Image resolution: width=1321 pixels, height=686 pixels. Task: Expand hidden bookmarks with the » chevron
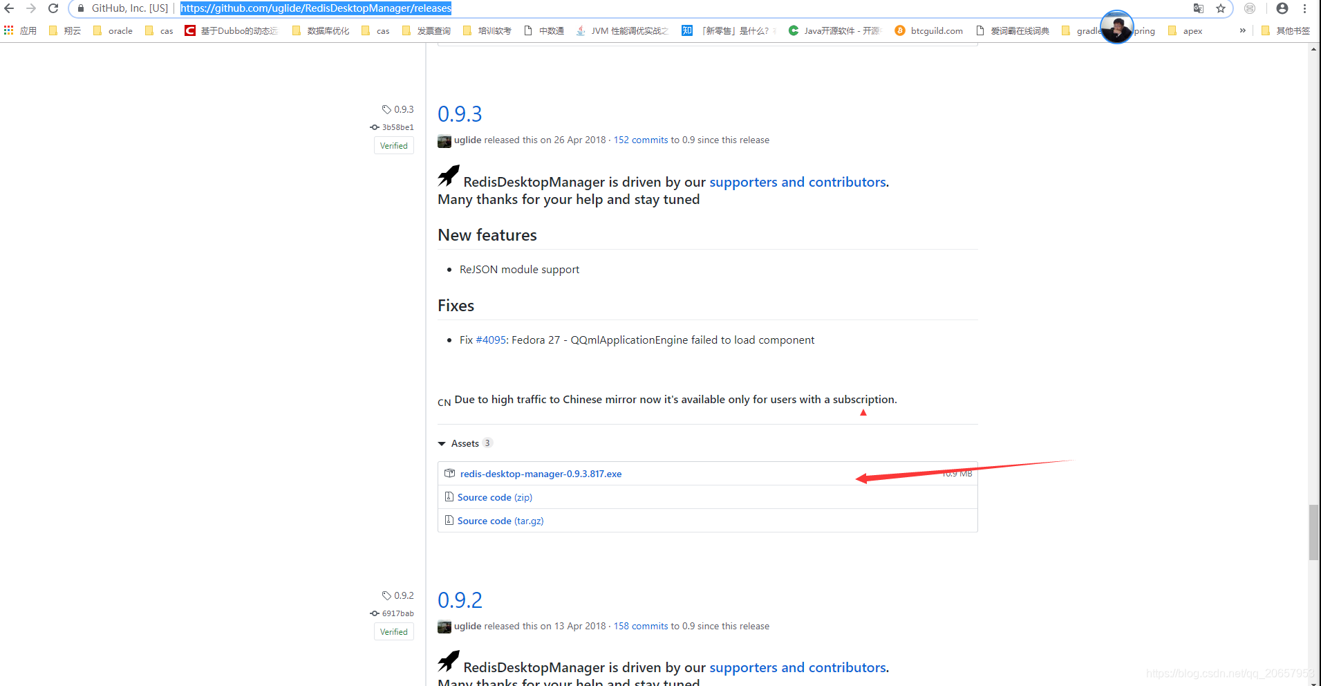pos(1243,30)
